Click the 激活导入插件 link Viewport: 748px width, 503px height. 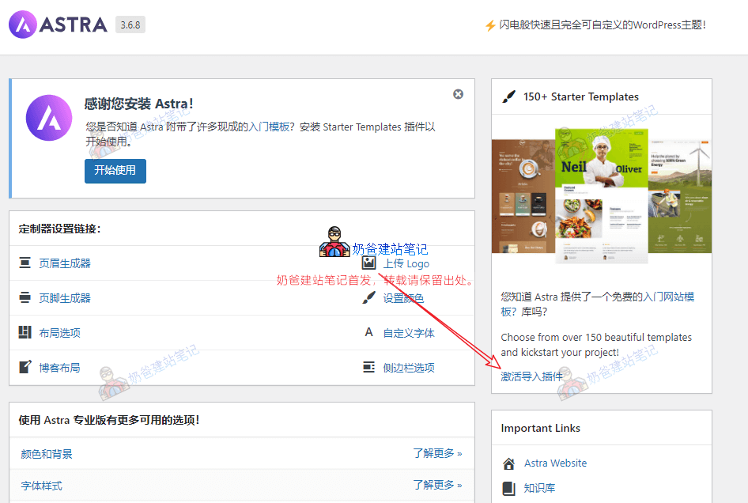point(532,376)
